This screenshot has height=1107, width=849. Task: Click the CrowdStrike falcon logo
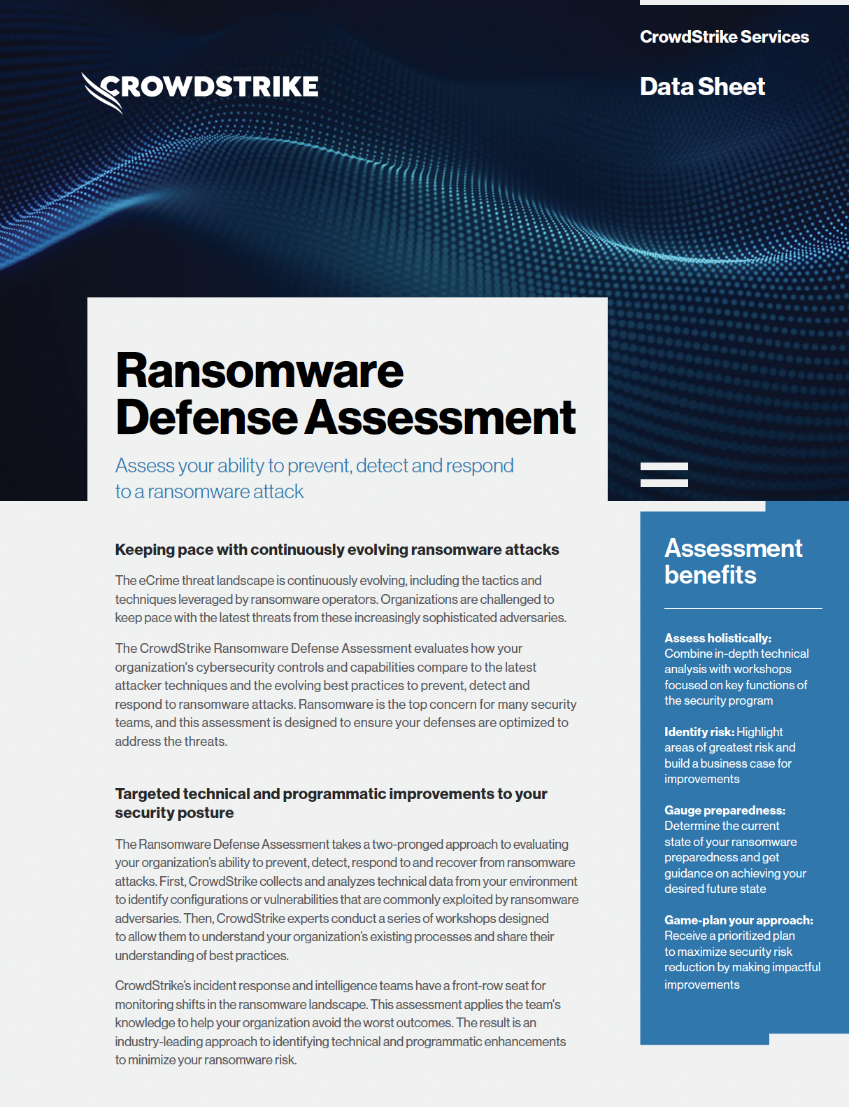tap(200, 92)
